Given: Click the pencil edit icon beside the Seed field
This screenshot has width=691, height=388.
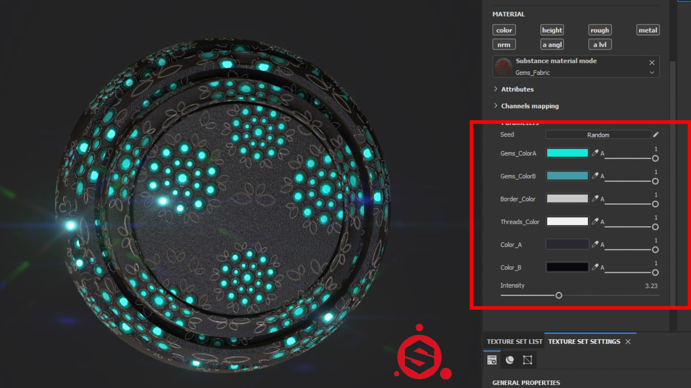Looking at the screenshot, I should point(656,134).
